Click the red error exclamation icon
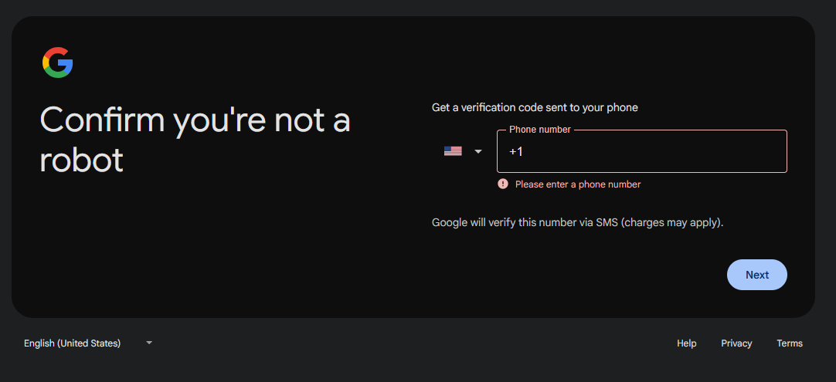This screenshot has width=836, height=382. coord(503,184)
